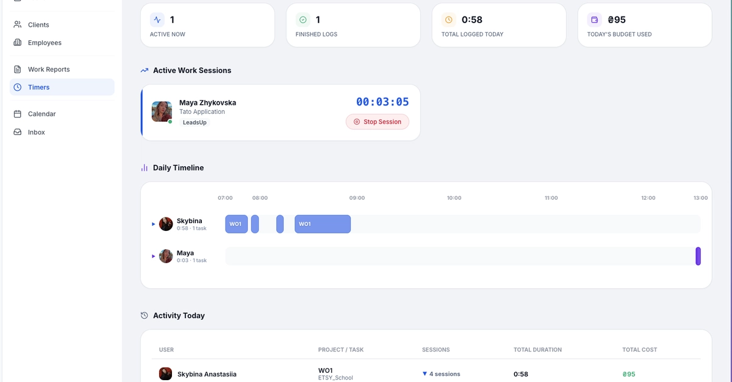The width and height of the screenshot is (732, 382).
Task: Expand the 4 sessions dropdown
Action: point(441,374)
